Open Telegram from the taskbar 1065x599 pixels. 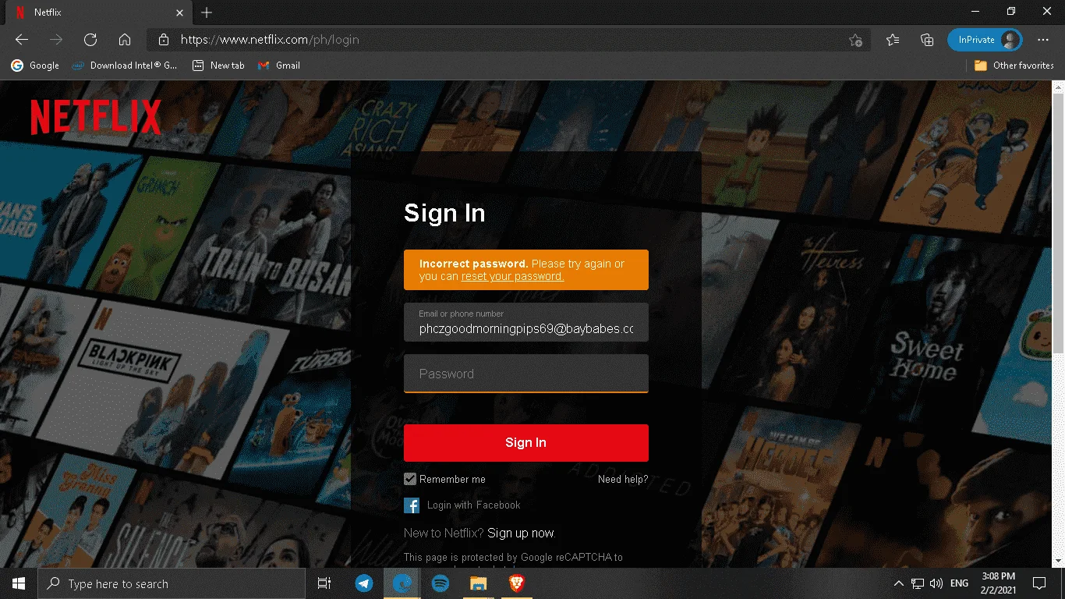[364, 583]
